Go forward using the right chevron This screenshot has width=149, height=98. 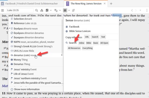(136, 10)
